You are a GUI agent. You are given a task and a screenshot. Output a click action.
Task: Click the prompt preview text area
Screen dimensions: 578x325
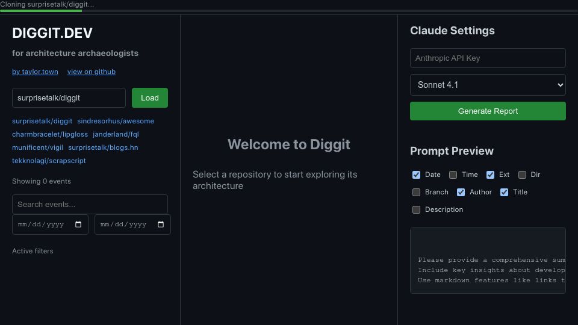click(488, 261)
